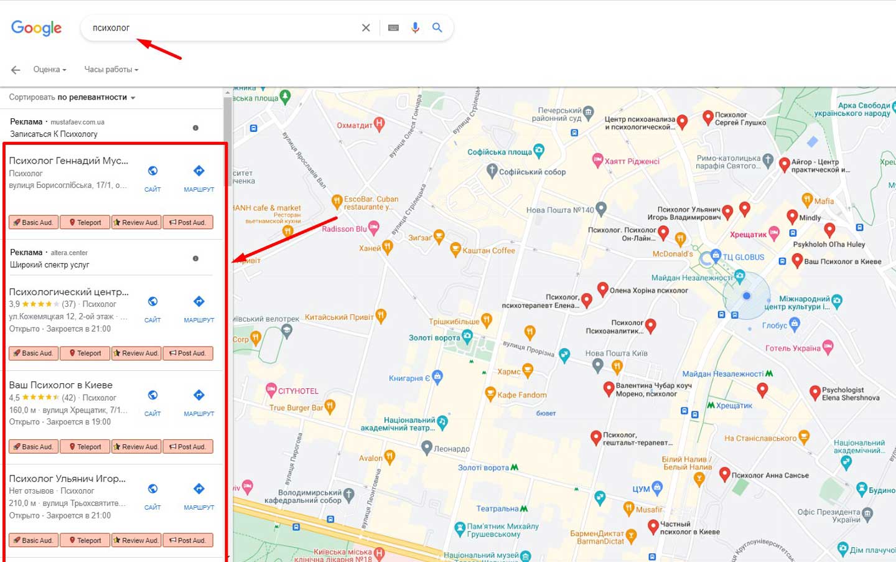Click Basic Aud. under Психолог Ульянич Игор
896x562 pixels.
(34, 540)
